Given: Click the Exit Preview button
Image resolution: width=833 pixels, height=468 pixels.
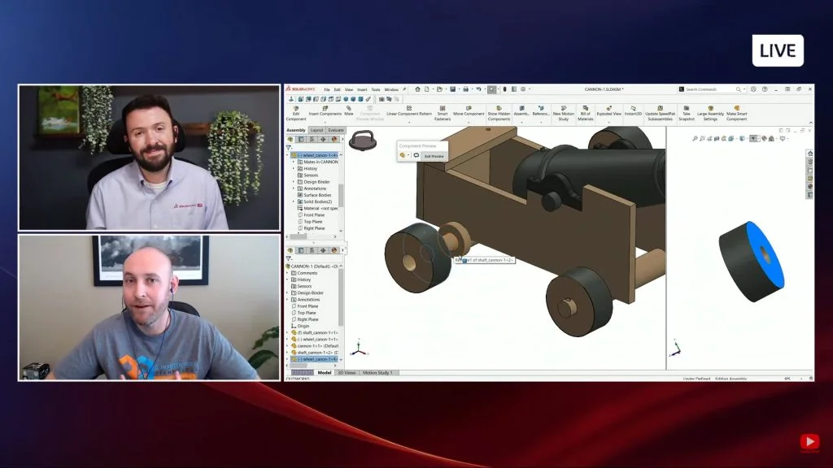Looking at the screenshot, I should point(434,155).
